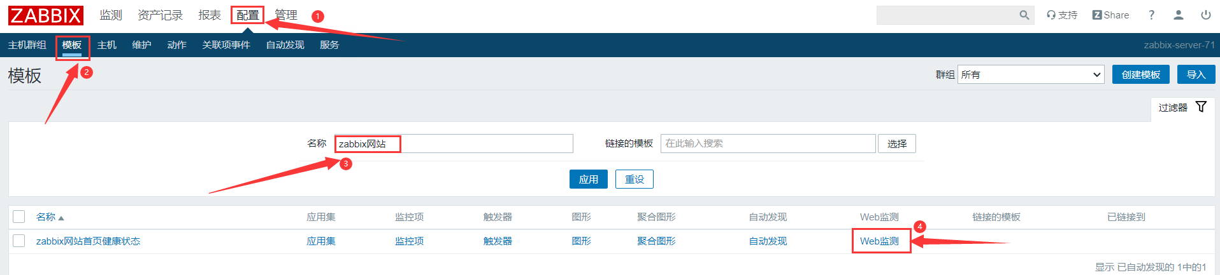The width and height of the screenshot is (1220, 275).
Task: Click the 链接的模板 column header
Action: point(996,217)
